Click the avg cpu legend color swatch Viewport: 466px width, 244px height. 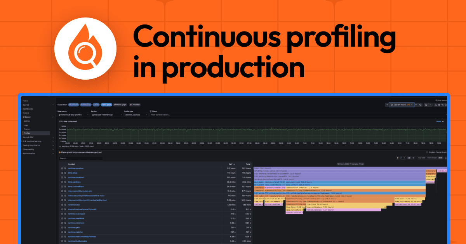[x=60, y=146]
